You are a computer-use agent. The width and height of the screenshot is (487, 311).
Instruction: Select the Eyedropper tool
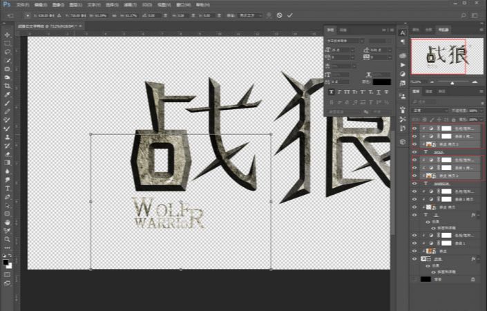7,95
